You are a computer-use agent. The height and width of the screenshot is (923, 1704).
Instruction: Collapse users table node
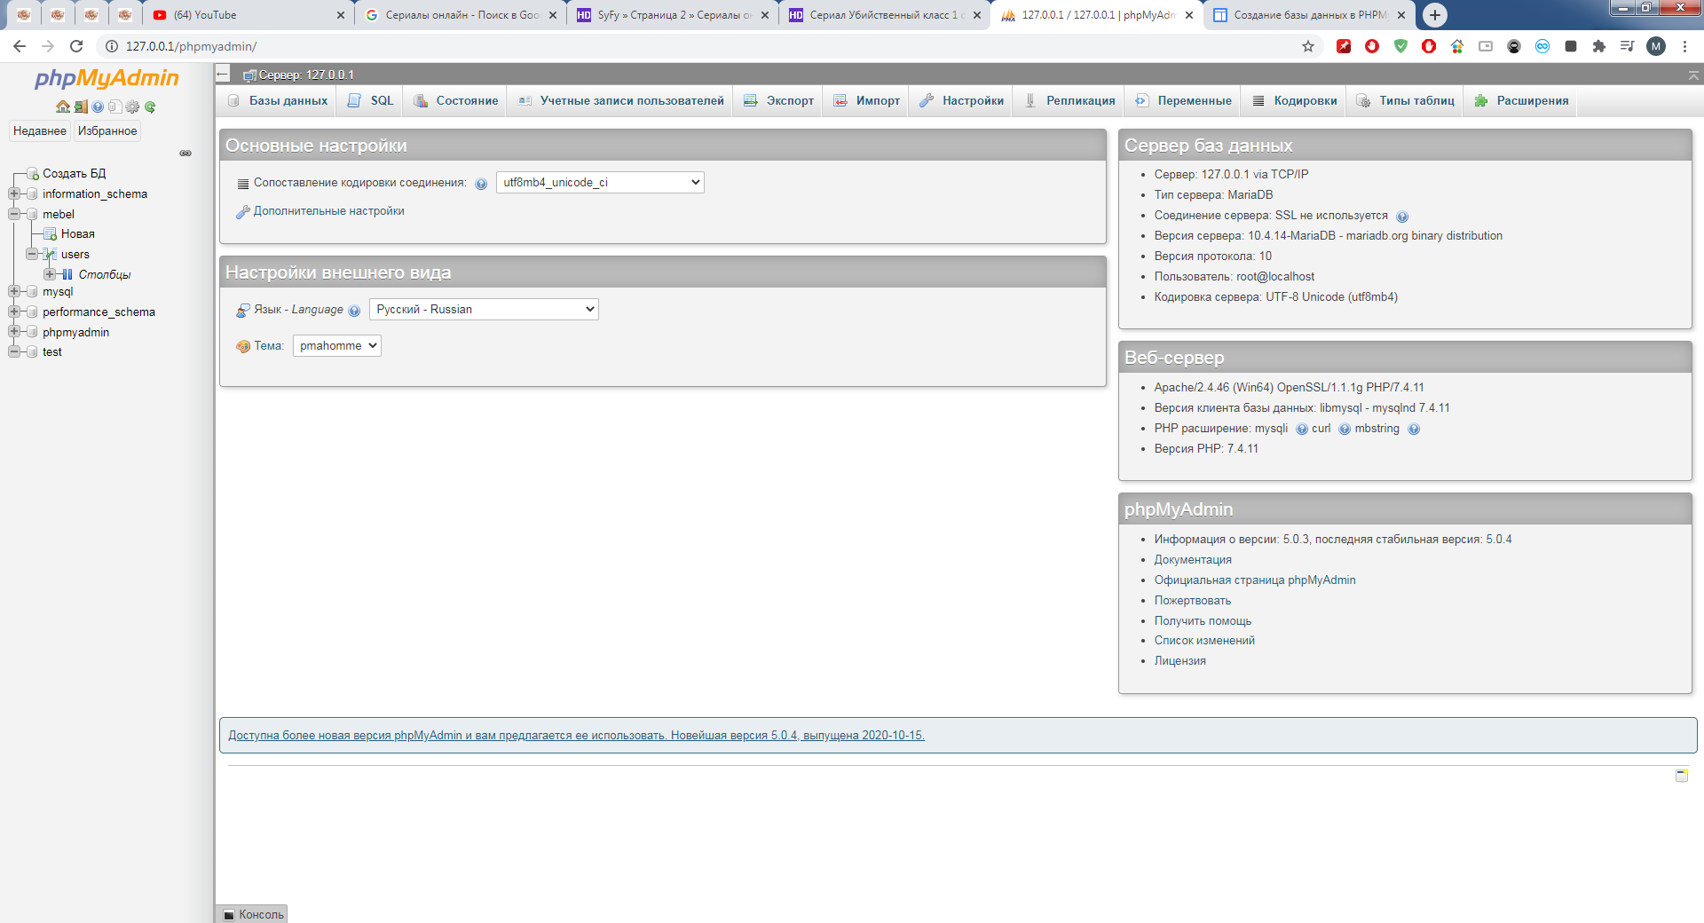point(32,254)
